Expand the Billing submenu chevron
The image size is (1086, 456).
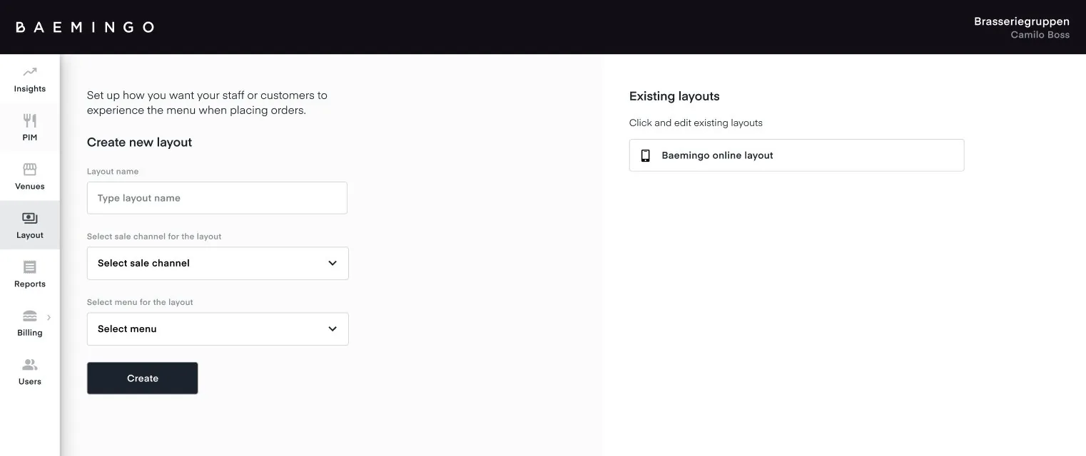coord(49,317)
